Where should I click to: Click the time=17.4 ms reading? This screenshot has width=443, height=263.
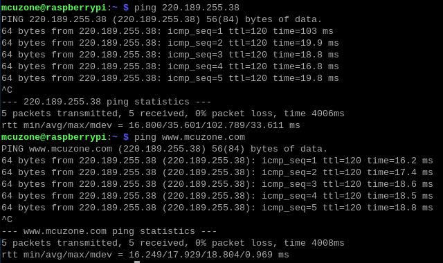click(400, 172)
